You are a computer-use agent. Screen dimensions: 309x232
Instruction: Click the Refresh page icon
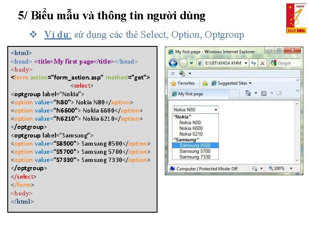(x=254, y=63)
